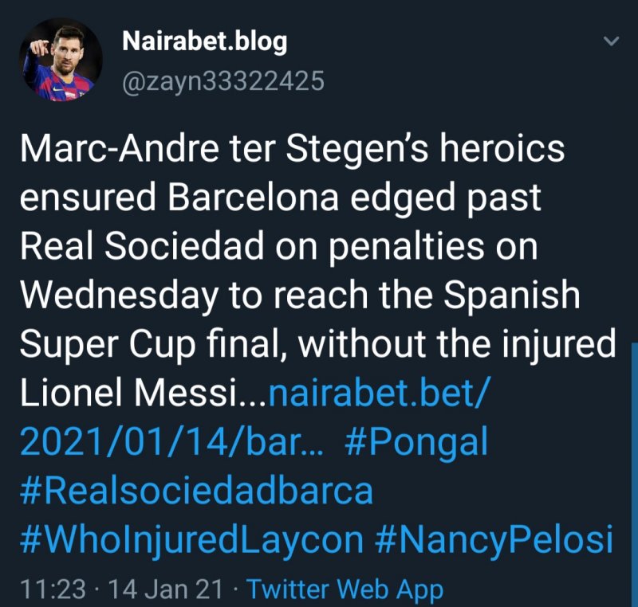638x607 pixels.
Task: Click the blue scrollbar on right edge
Action: 634,446
